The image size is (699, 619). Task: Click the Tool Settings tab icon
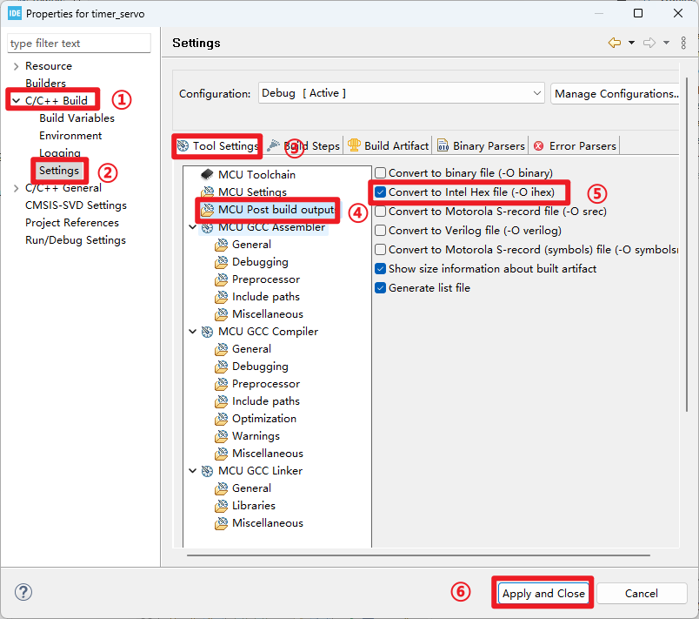(x=183, y=145)
